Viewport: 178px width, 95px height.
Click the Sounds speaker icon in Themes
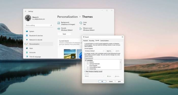pyautogui.click(x=59, y=29)
